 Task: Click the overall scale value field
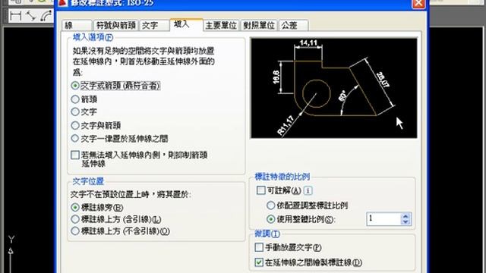[x=383, y=219]
